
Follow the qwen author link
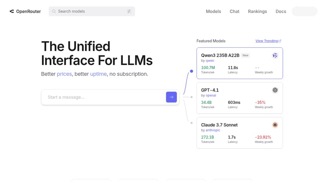tap(210, 61)
